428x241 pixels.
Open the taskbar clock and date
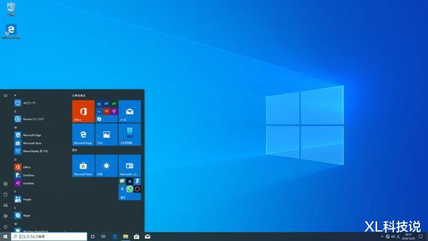[408, 236]
